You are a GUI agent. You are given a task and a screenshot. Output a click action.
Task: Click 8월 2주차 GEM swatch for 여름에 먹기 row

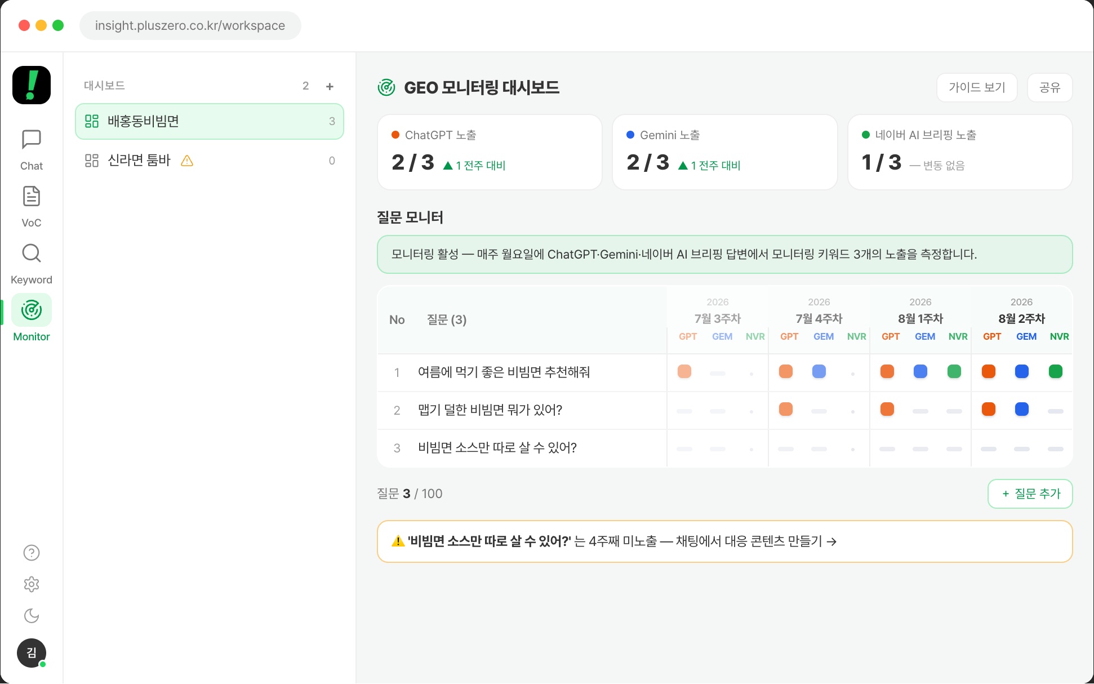[1021, 371]
